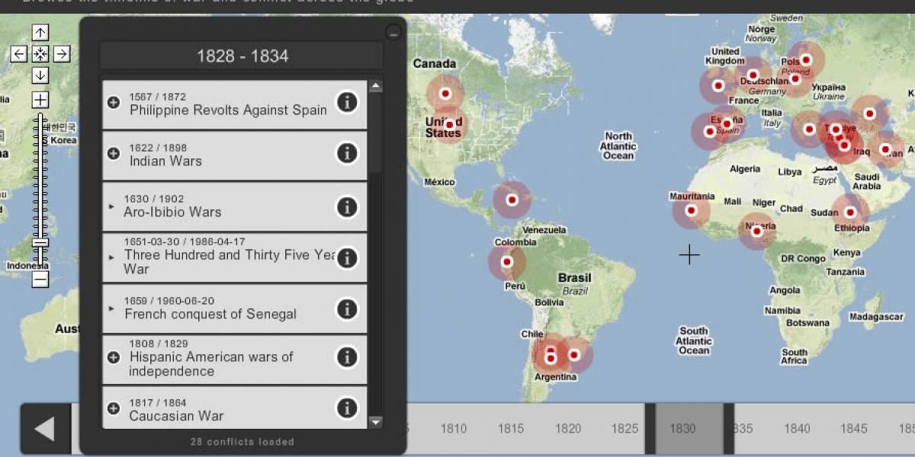915x457 pixels.
Task: Select the Indian Wars title text
Action: pos(165,161)
